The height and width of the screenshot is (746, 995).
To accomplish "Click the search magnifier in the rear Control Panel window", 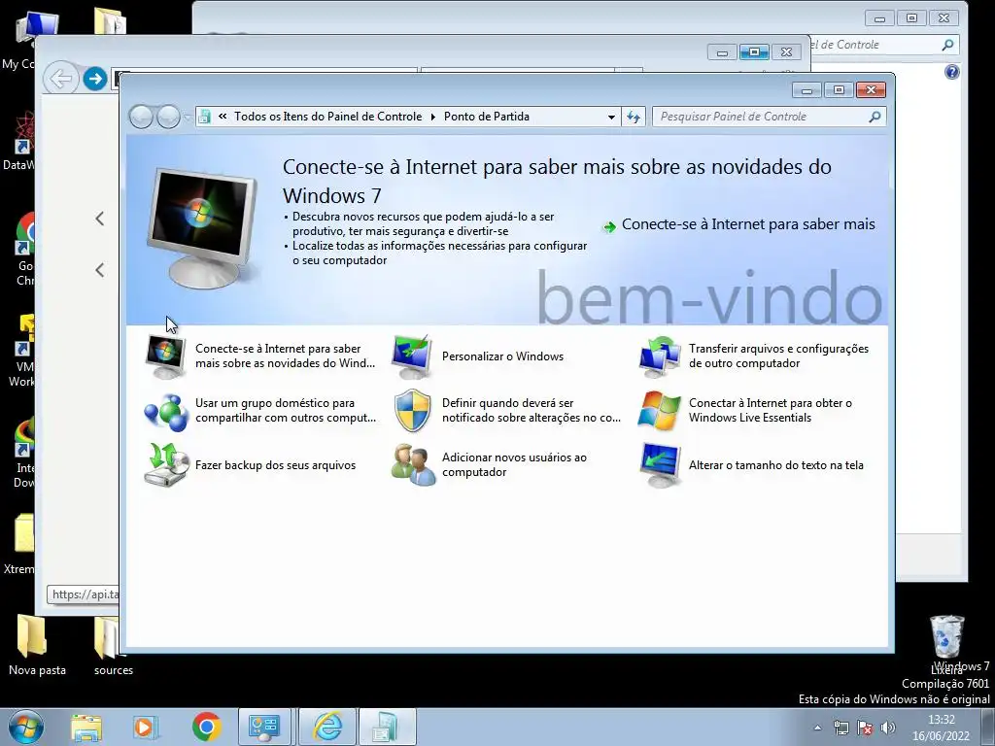I will click(x=947, y=45).
